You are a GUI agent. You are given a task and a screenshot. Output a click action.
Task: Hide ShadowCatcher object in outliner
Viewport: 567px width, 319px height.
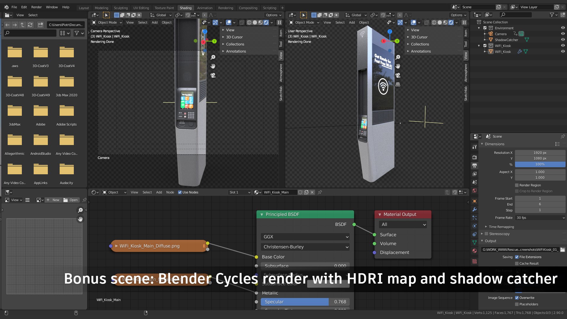563,40
